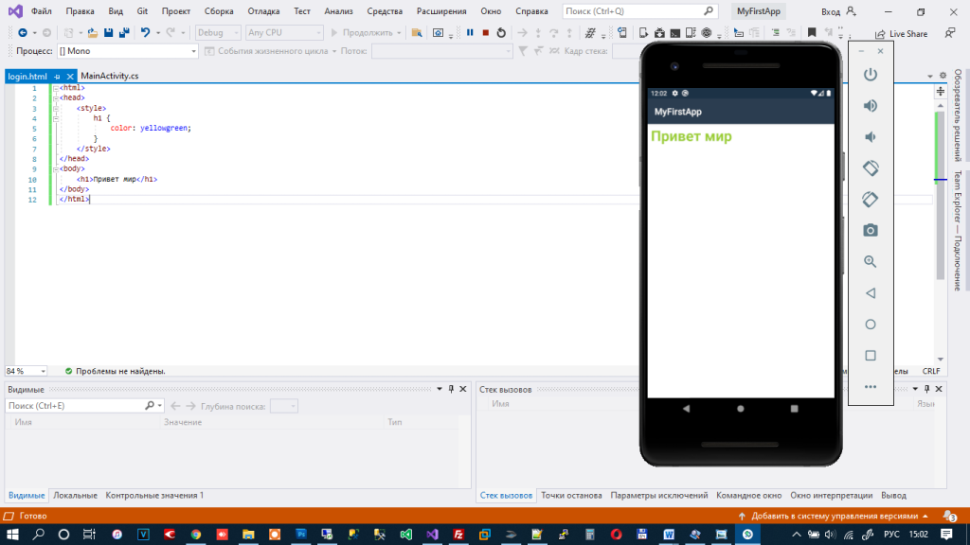Screen dimensions: 970x545
Task: Tap the Back button on the phone screen
Action: (686, 409)
